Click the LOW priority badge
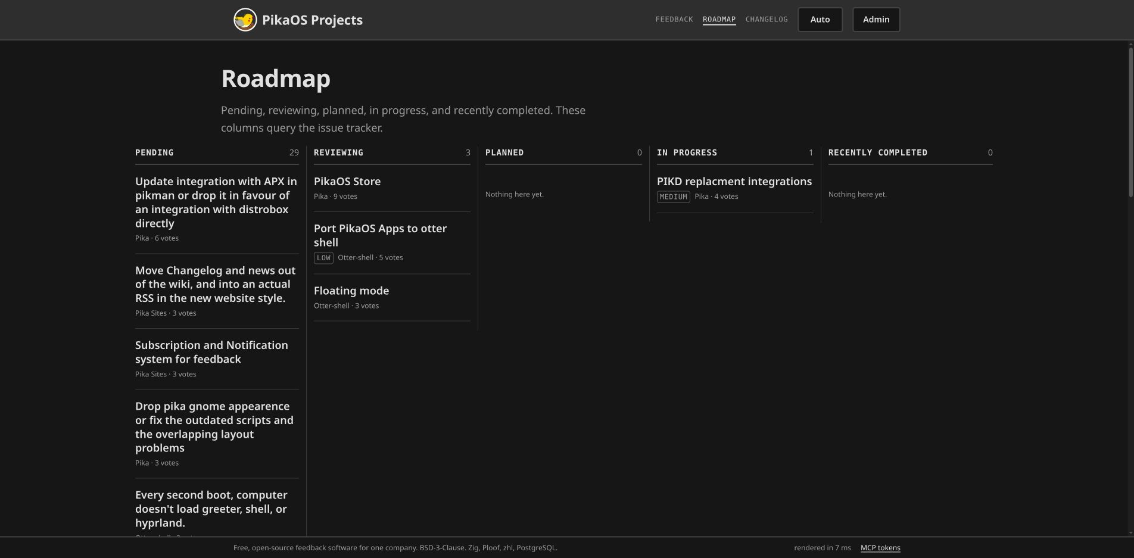 (x=323, y=258)
